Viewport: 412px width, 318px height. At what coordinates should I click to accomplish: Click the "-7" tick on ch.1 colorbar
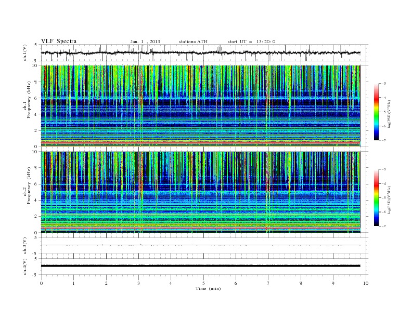[x=383, y=140]
